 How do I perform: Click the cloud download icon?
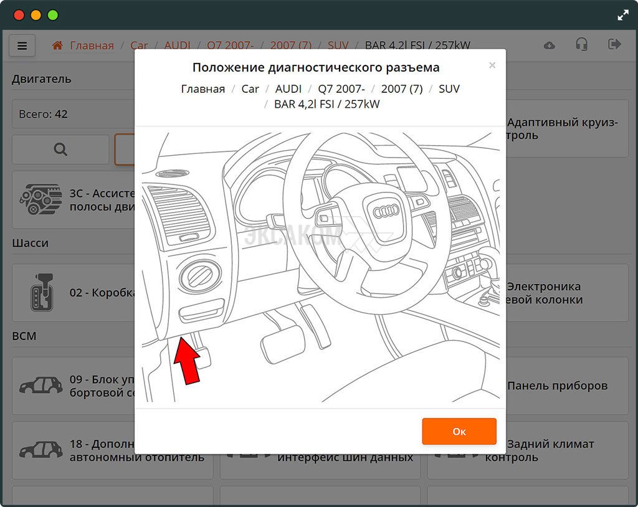point(549,45)
